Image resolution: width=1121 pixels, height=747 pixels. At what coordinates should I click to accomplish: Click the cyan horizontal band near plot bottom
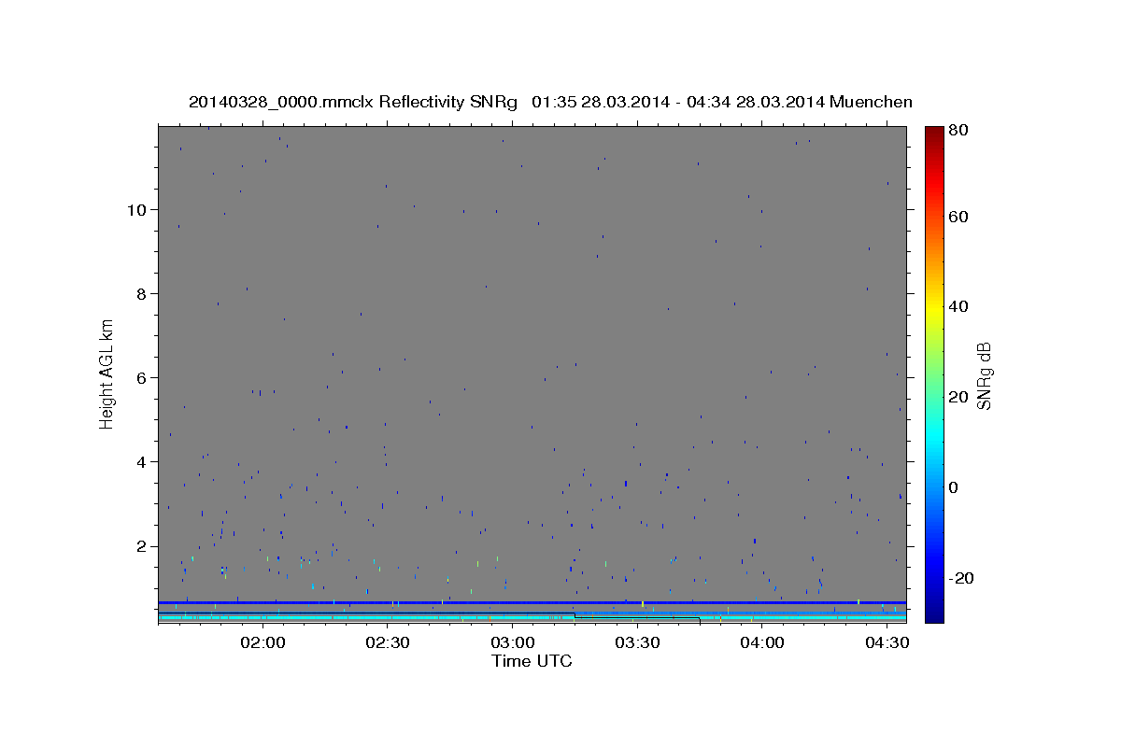tap(532, 618)
